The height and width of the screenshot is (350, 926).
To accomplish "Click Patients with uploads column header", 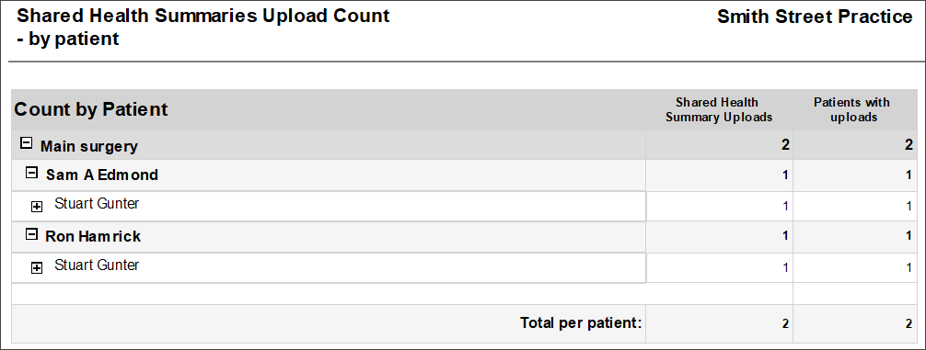I will point(851,109).
